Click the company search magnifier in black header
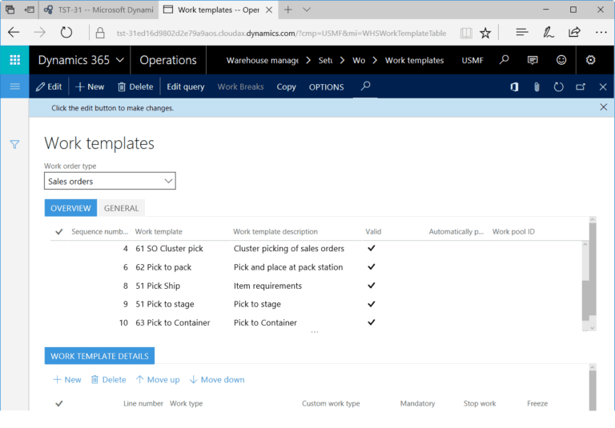 504,60
